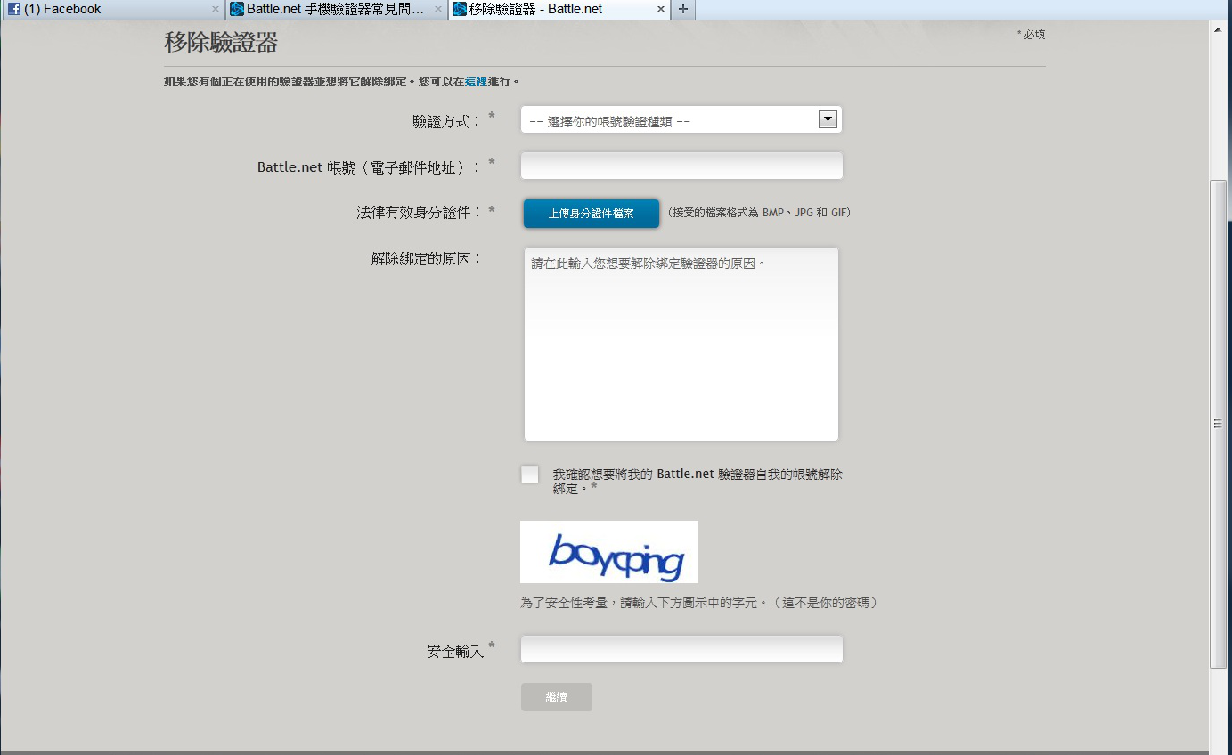This screenshot has height=755, width=1232.
Task: Click the 移除驗證器 page heading
Action: click(x=221, y=42)
